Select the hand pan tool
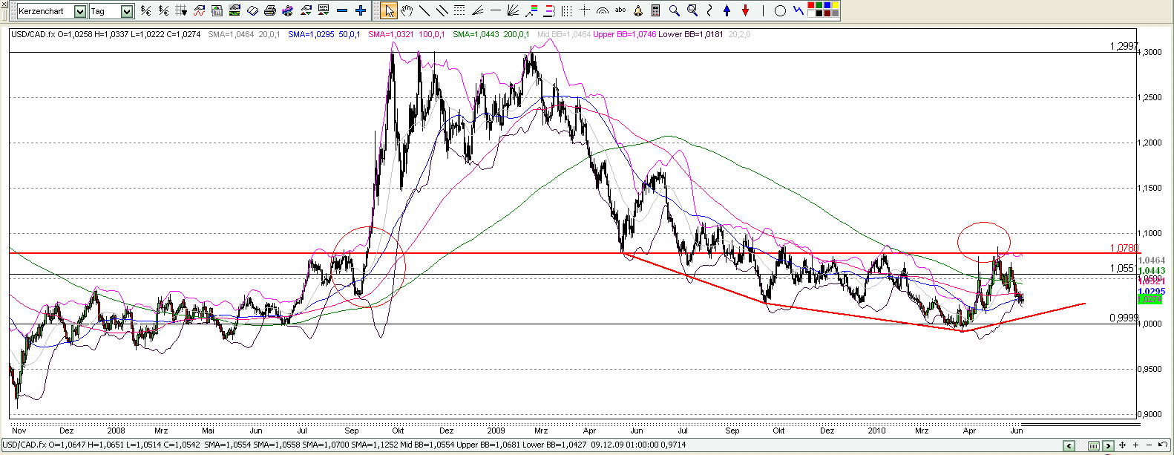 pos(407,10)
